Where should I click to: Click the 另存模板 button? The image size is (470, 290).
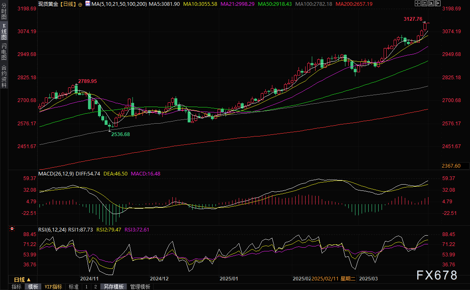(x=114, y=287)
